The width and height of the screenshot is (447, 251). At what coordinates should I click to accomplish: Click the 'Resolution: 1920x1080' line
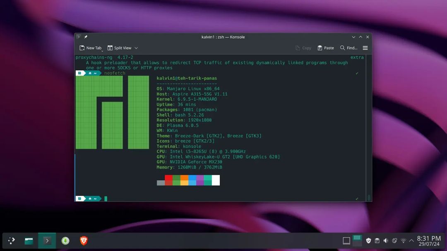tap(184, 120)
